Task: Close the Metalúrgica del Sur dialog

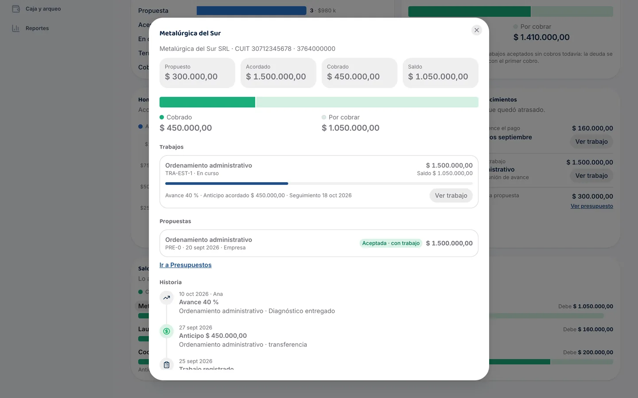Action: [477, 30]
